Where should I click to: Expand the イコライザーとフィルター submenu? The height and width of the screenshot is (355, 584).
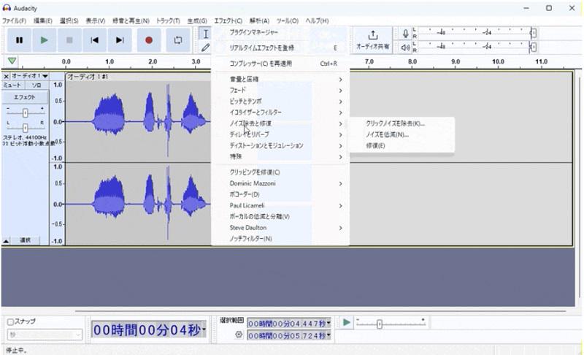point(280,112)
